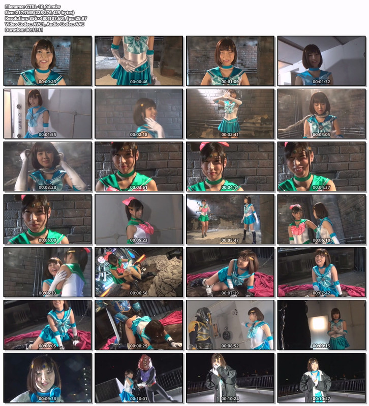Image resolution: width=369 pixels, height=406 pixels.
Task: Click the Duration 00:11:11 text line
Action: tap(24, 30)
